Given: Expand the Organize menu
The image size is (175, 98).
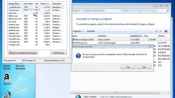Looking at the screenshot, I should point(78,31).
